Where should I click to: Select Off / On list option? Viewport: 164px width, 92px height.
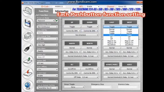(x=121, y=39)
